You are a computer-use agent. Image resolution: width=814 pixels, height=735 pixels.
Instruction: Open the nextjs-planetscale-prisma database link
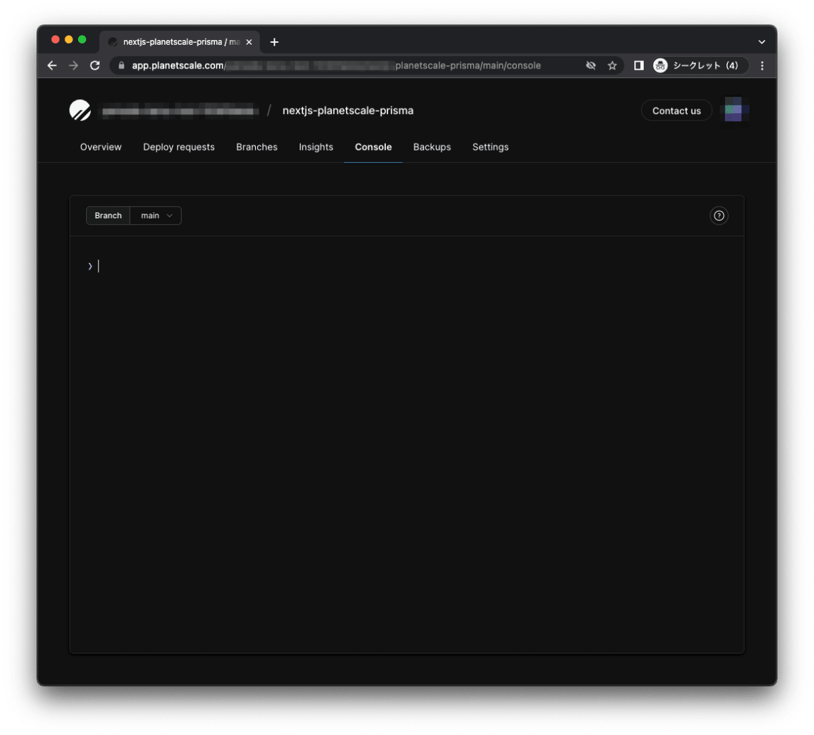coord(348,111)
